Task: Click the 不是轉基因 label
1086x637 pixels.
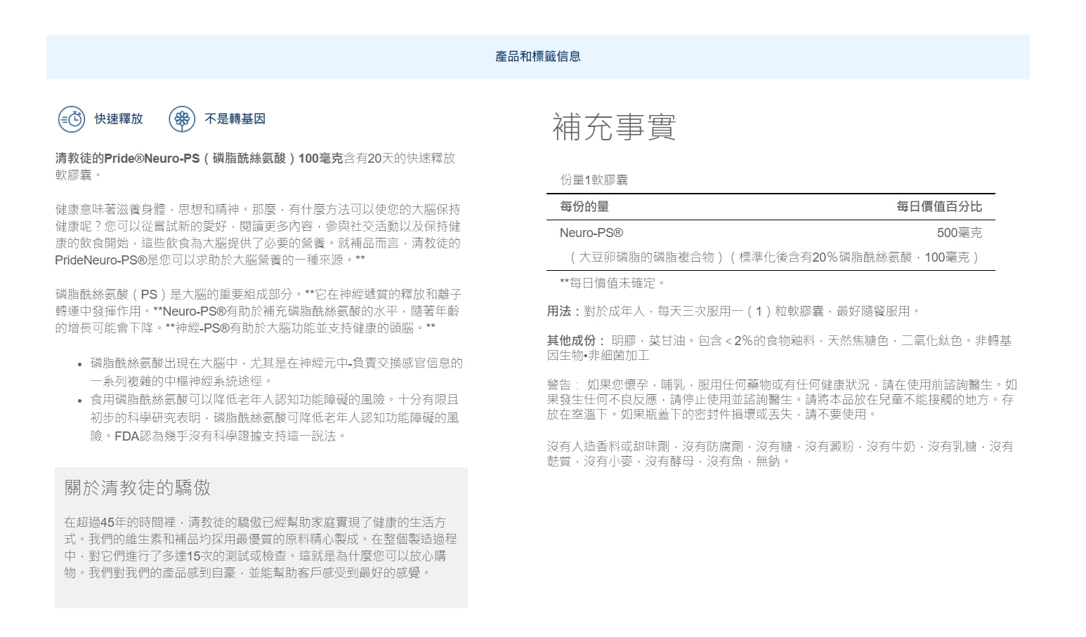Action: [x=235, y=119]
